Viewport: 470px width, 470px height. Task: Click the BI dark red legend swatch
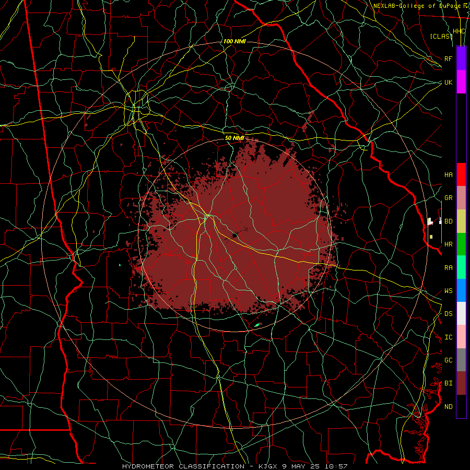point(461,383)
